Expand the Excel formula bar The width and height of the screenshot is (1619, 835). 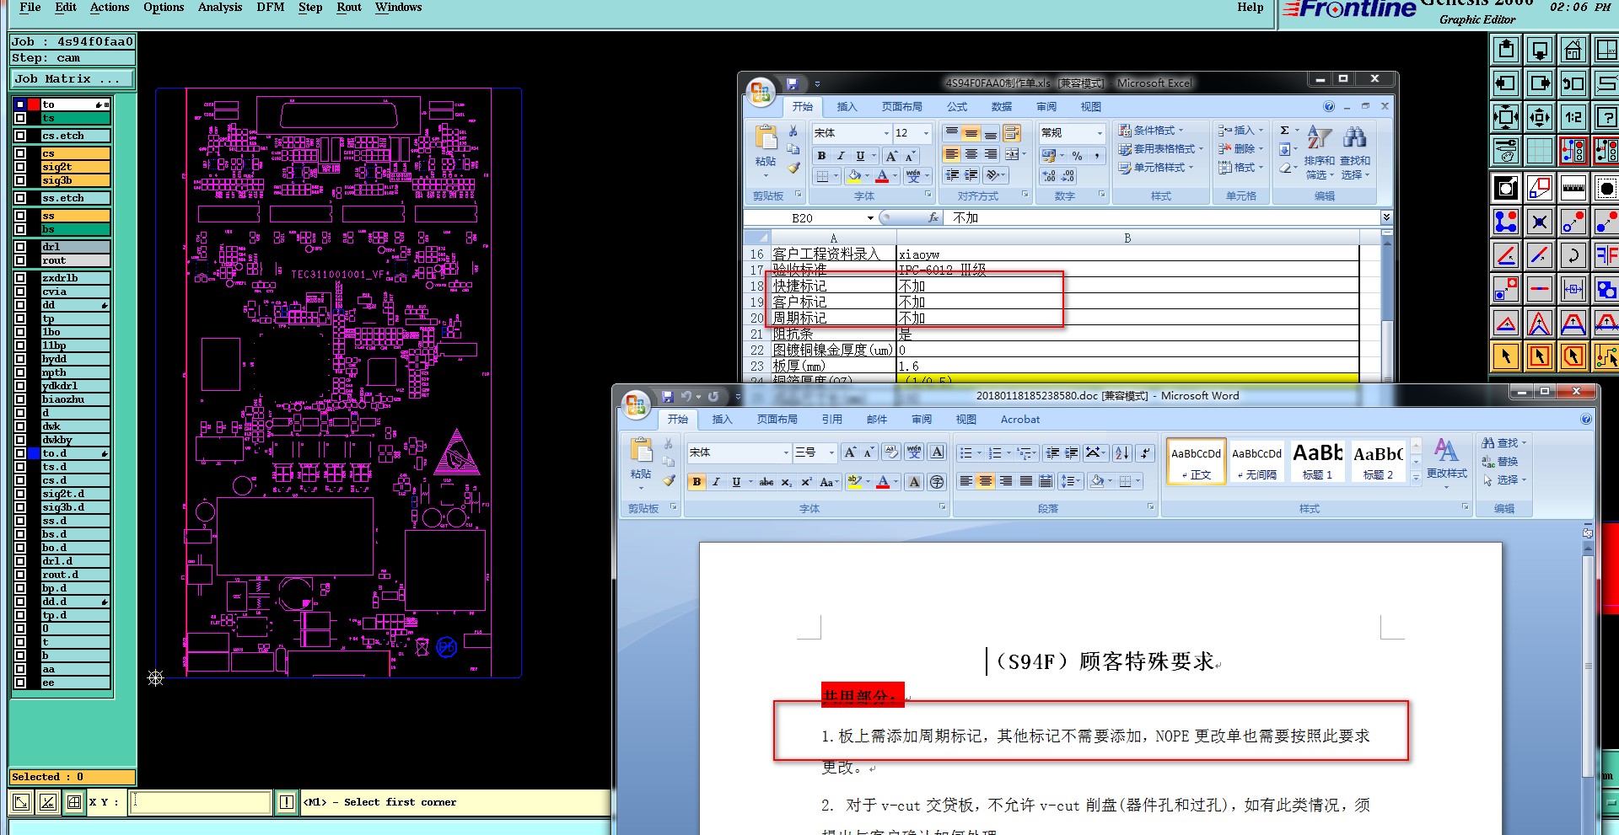coord(1386,217)
